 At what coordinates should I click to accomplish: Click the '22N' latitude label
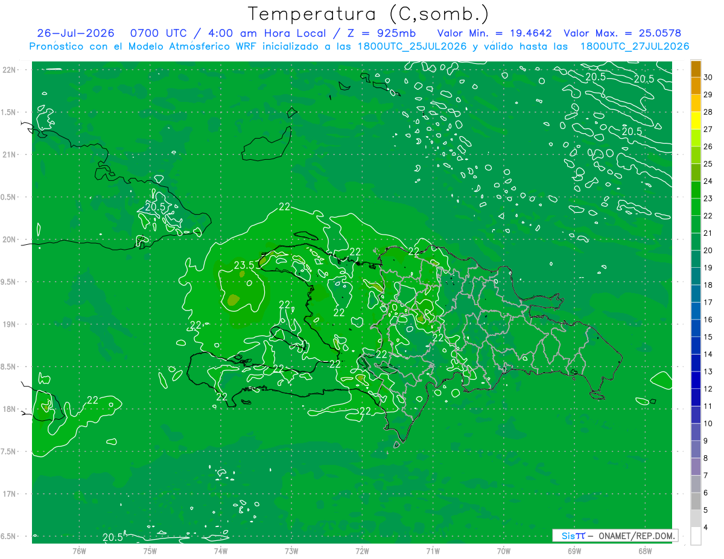click(10, 70)
